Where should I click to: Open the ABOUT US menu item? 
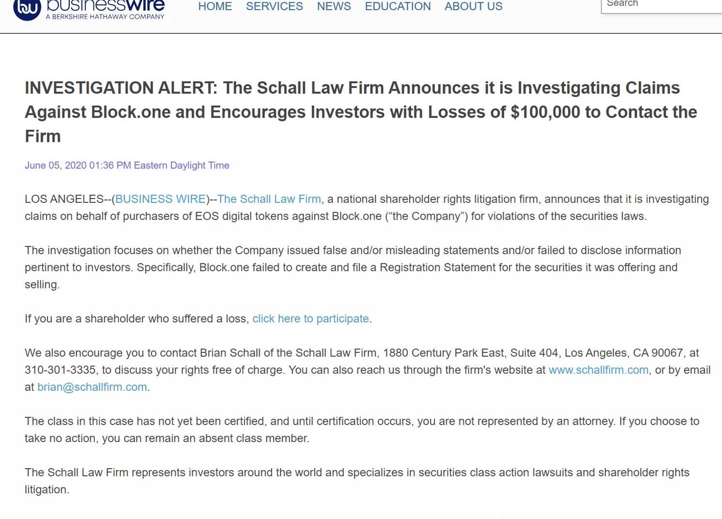tap(474, 6)
